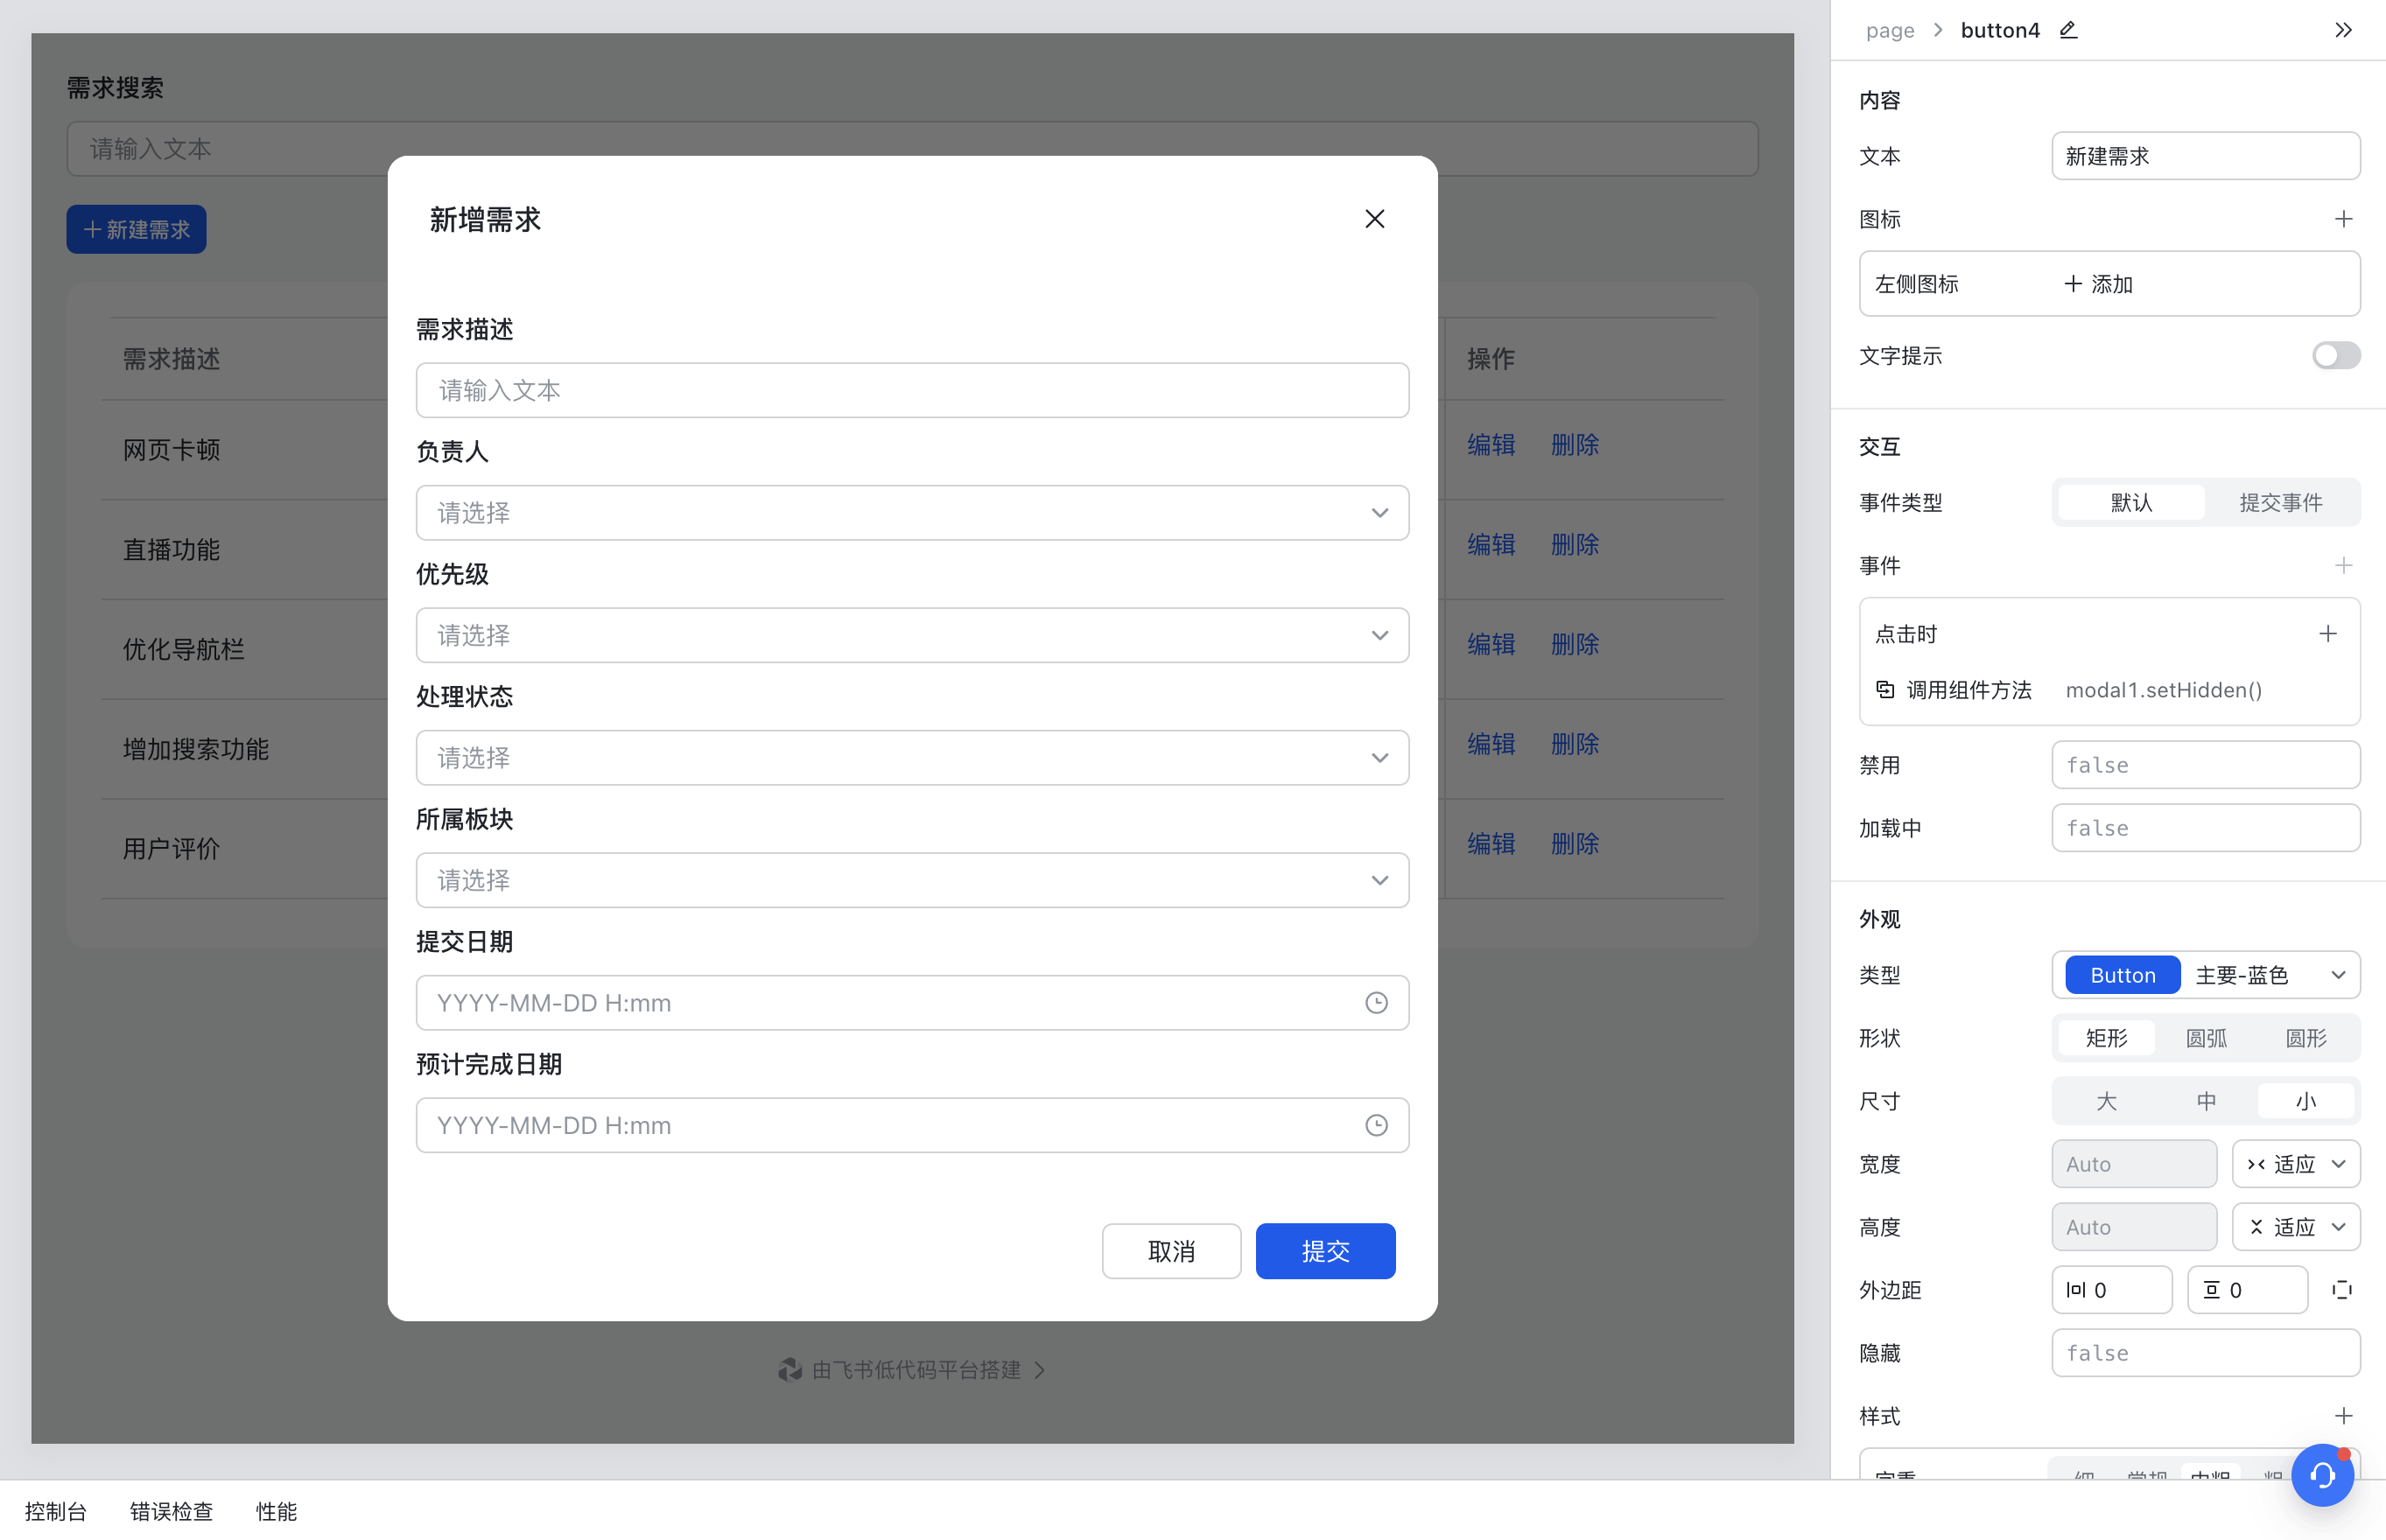
Task: Click the 高度 Auto field
Action: pyautogui.click(x=2134, y=1227)
